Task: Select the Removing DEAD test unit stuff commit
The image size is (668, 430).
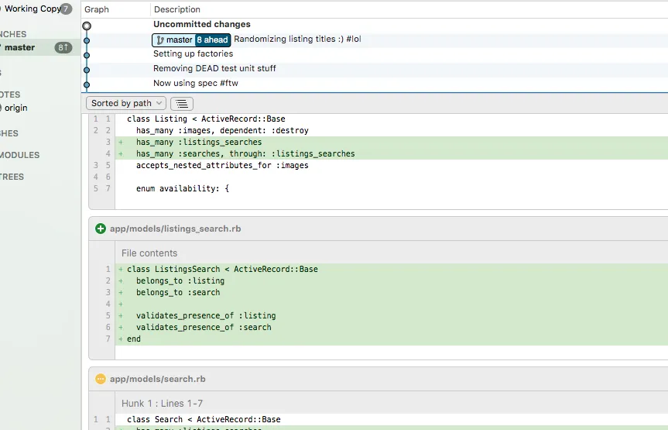Action: (214, 68)
